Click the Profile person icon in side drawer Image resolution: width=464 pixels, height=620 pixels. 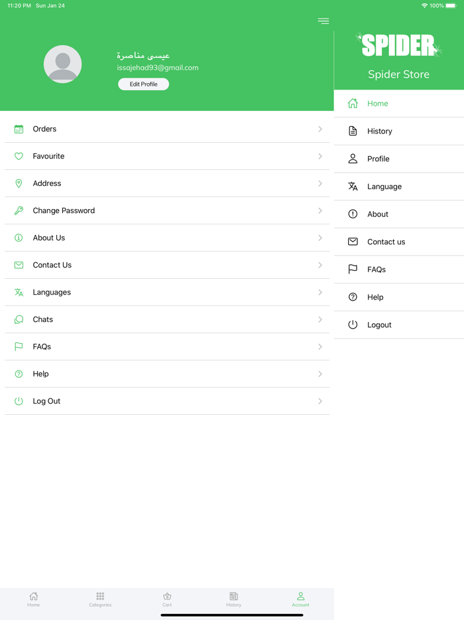click(353, 159)
